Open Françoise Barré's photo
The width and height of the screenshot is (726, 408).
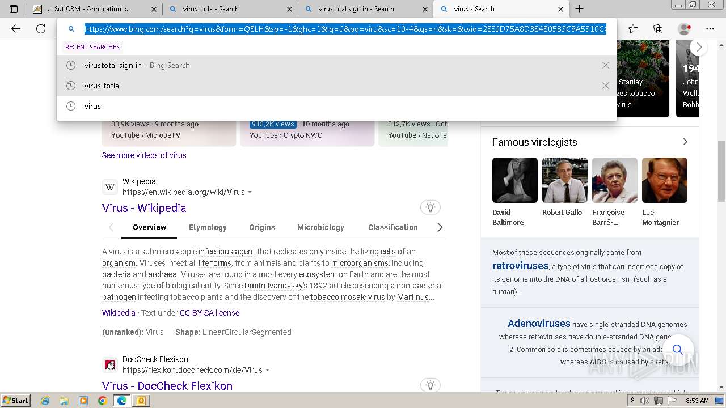pos(614,180)
